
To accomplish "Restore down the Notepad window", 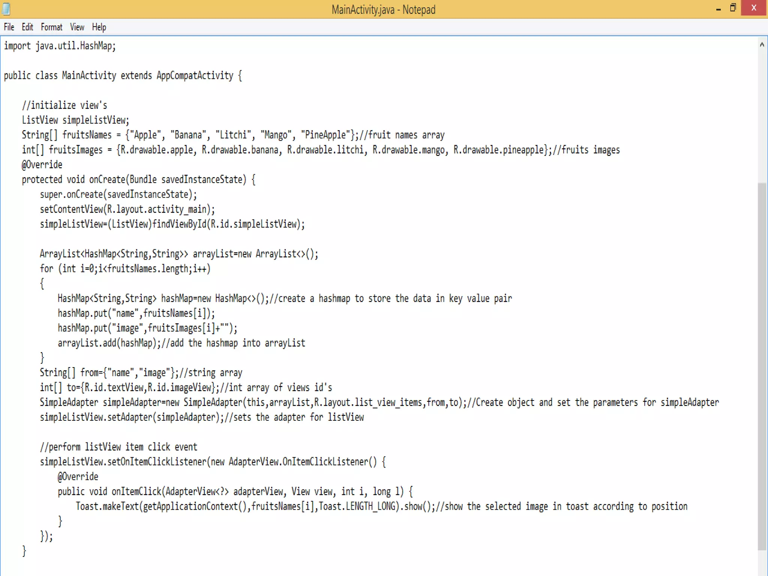I will point(733,8).
